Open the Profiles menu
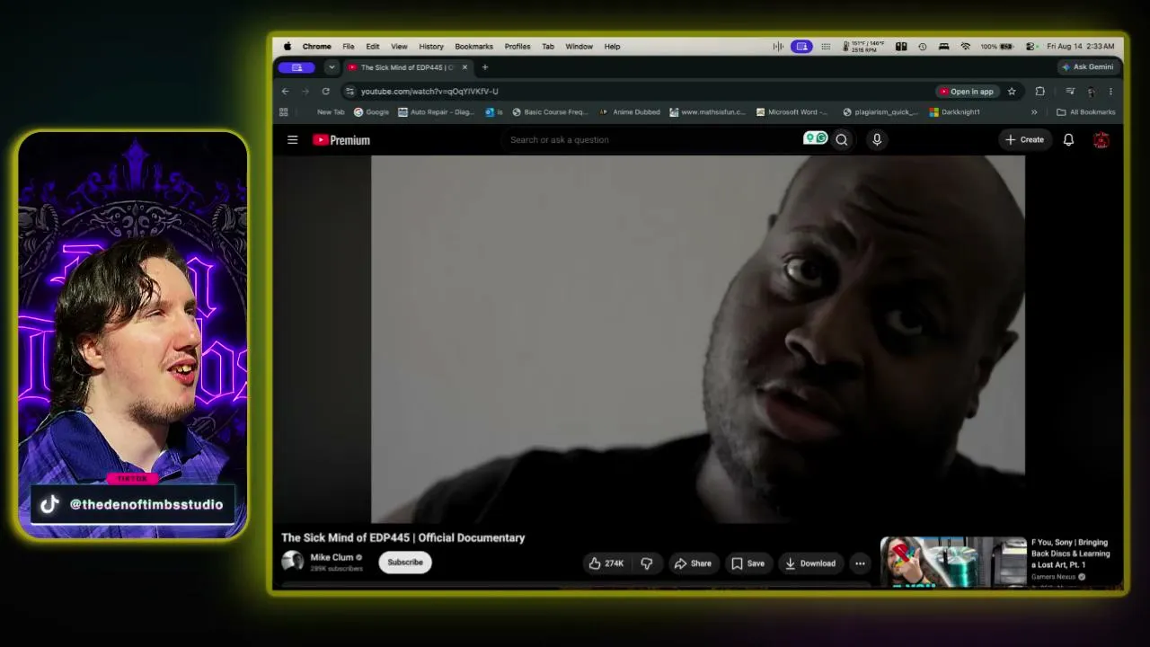 (x=517, y=46)
